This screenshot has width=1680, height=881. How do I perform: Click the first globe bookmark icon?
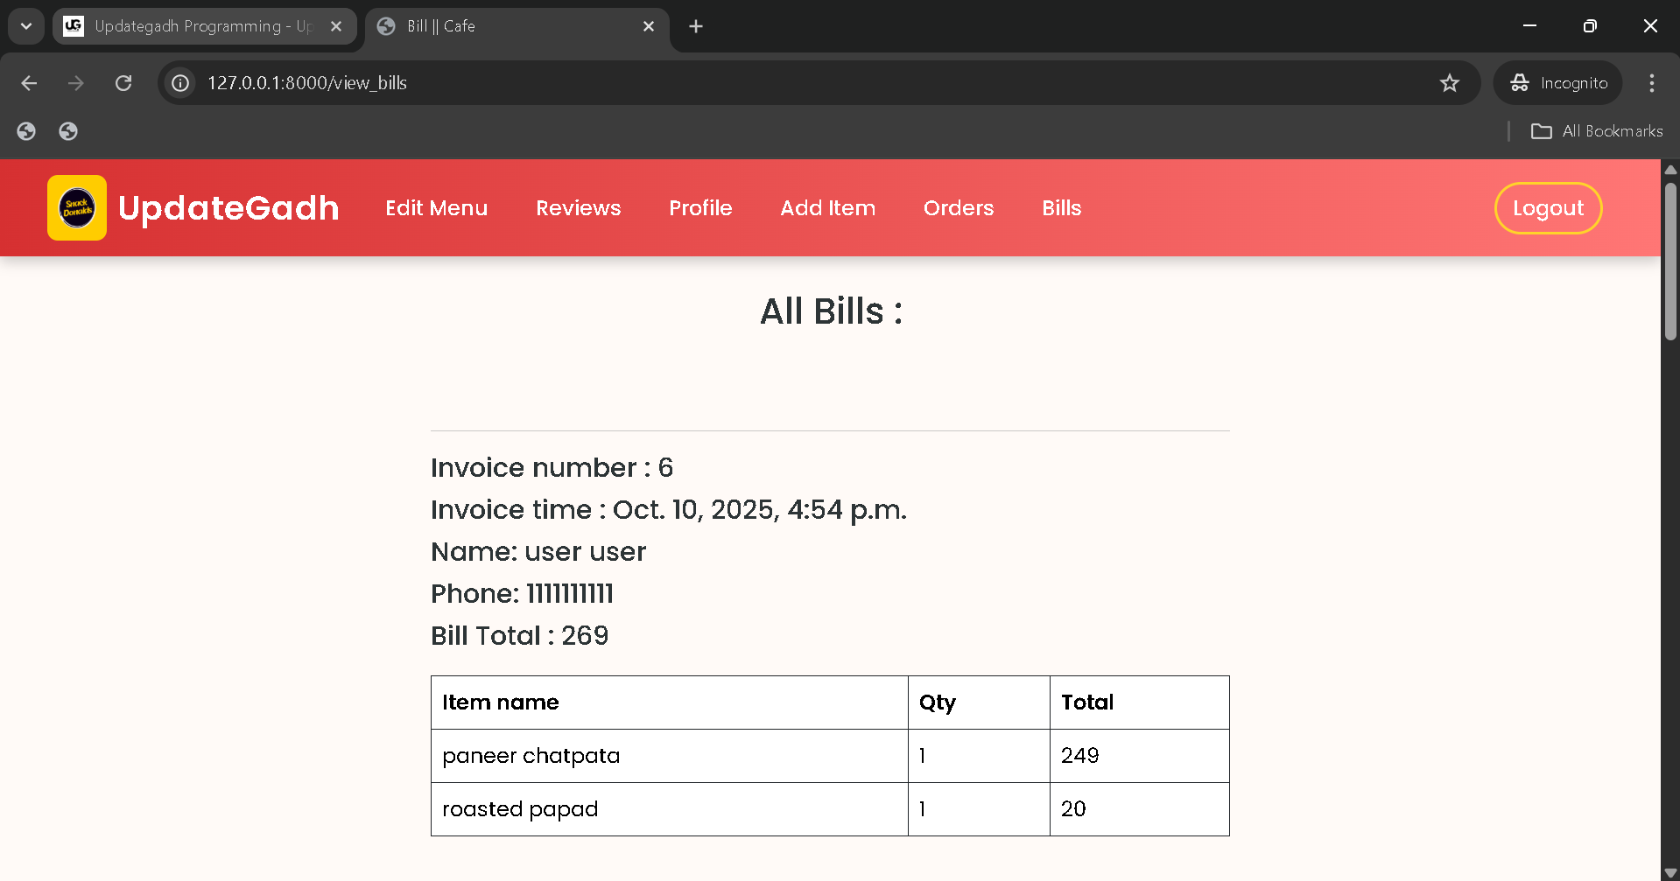pyautogui.click(x=26, y=131)
